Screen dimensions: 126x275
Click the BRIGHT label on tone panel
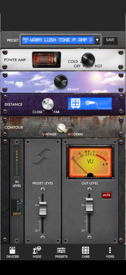[73, 90]
